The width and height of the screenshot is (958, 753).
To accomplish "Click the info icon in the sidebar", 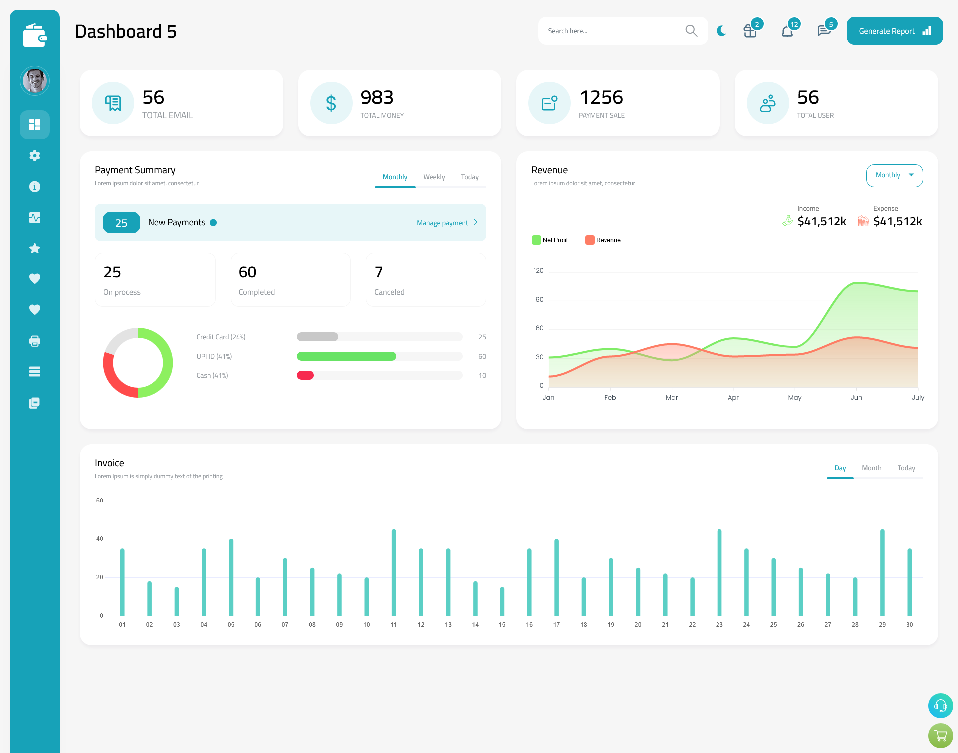I will (35, 186).
